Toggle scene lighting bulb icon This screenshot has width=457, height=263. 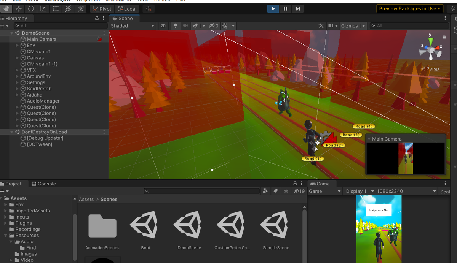tap(176, 26)
